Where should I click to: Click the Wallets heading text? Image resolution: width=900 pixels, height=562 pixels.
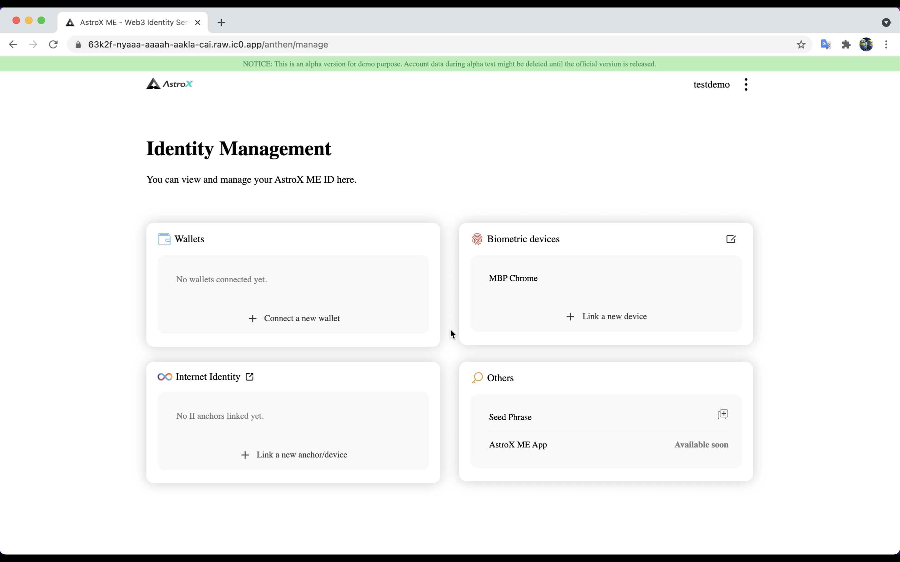tap(189, 239)
